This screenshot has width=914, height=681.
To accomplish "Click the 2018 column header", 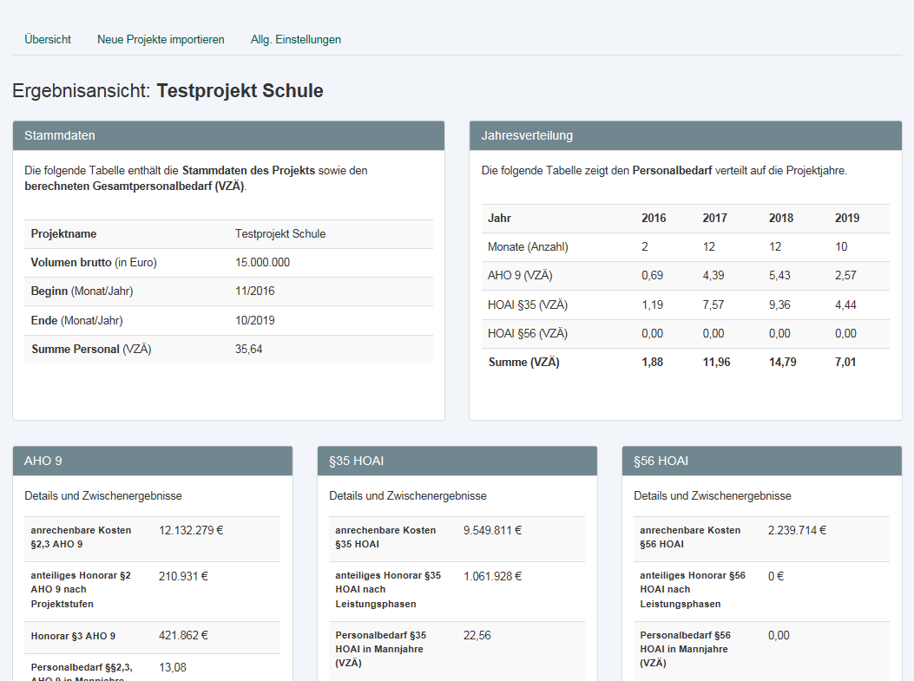I will click(781, 219).
